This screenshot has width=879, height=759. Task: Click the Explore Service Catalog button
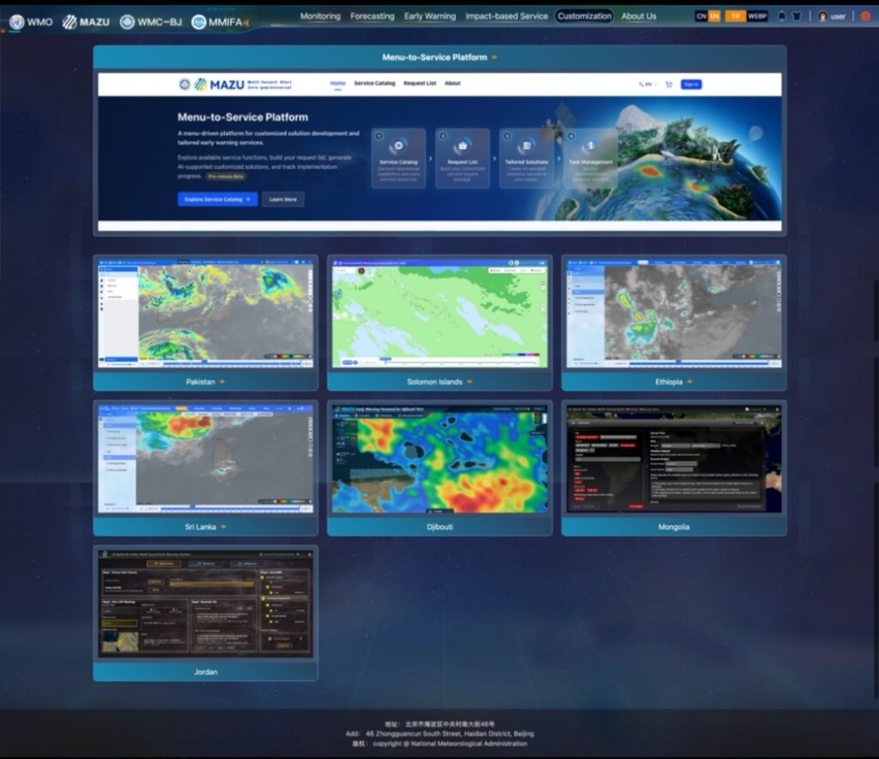point(217,199)
